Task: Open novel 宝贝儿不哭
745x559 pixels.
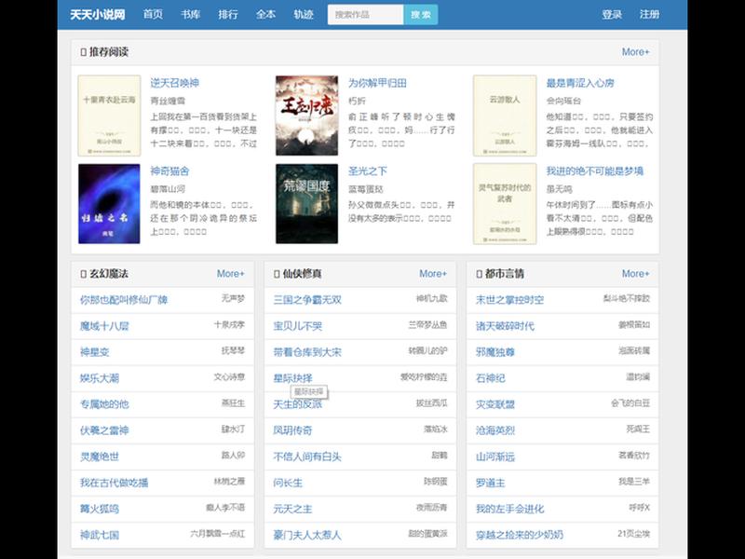Action: [x=297, y=326]
